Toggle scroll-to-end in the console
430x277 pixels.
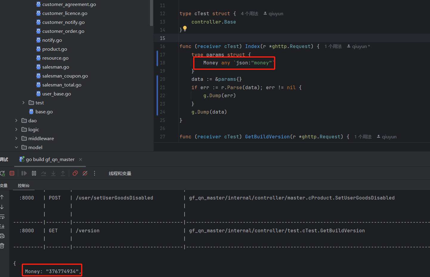[2, 226]
